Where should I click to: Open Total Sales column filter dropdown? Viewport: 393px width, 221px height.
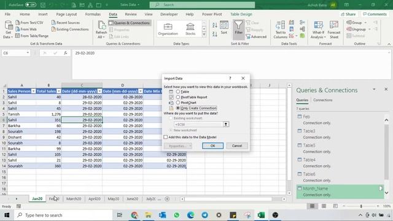pyautogui.click(x=59, y=91)
